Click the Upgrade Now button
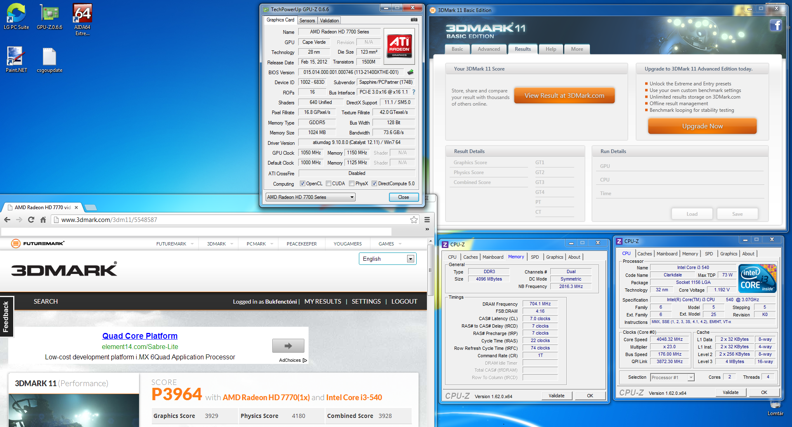792x427 pixels. click(x=702, y=126)
